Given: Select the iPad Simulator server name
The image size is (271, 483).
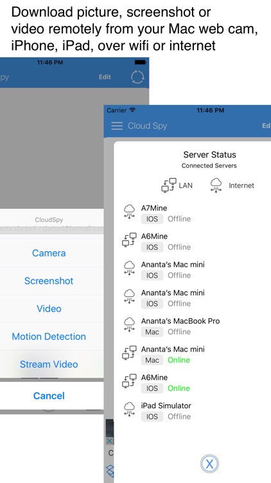Looking at the screenshot, I should (x=166, y=406).
